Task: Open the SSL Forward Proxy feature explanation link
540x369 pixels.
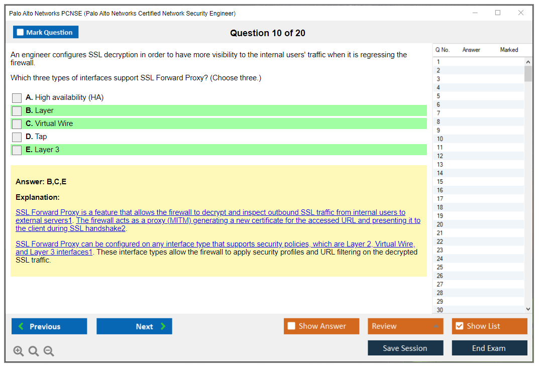Action: pyautogui.click(x=210, y=213)
